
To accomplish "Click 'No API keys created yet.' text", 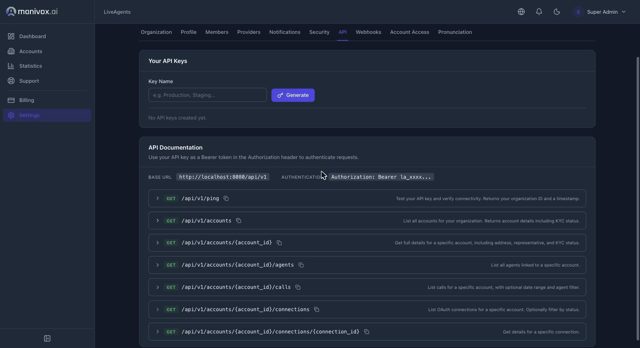I will pos(177,118).
